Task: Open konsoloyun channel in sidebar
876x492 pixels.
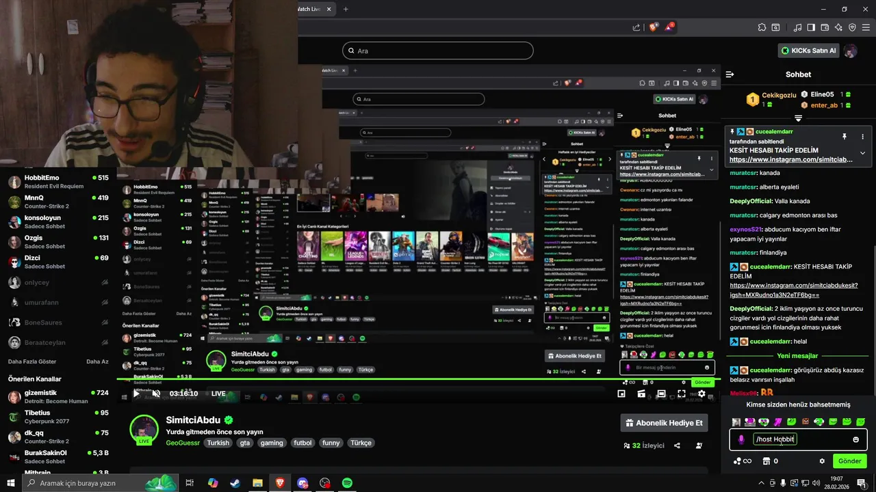Action: click(58, 222)
